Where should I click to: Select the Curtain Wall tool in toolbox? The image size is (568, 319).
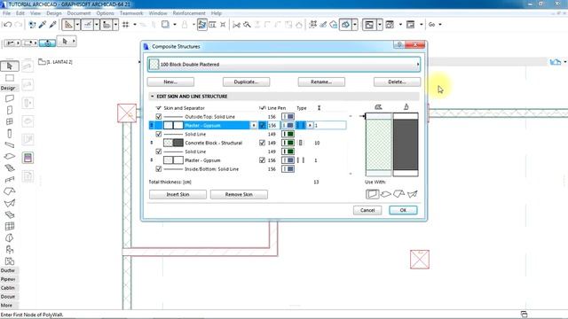pos(10,227)
